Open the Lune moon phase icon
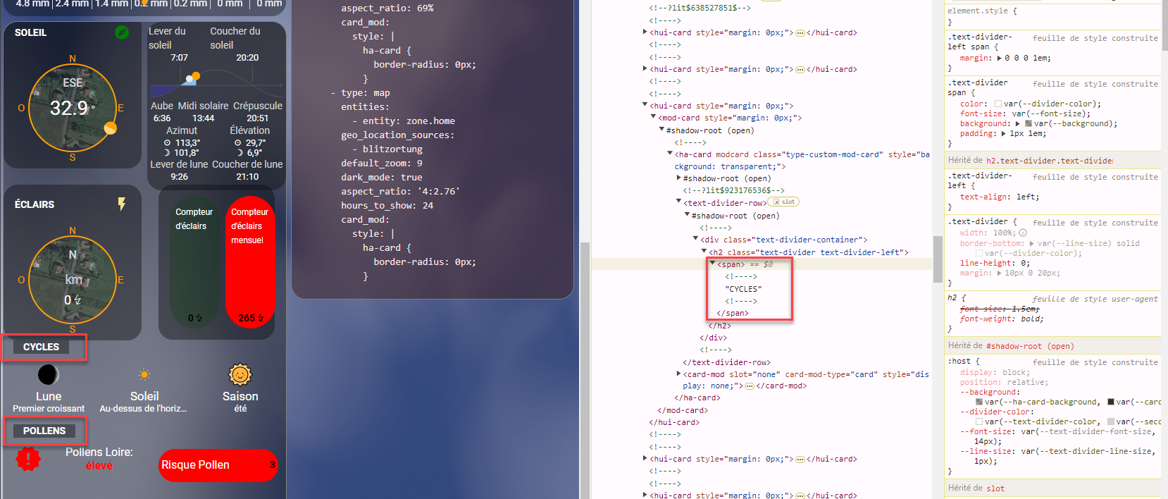1168x499 pixels. tap(49, 374)
